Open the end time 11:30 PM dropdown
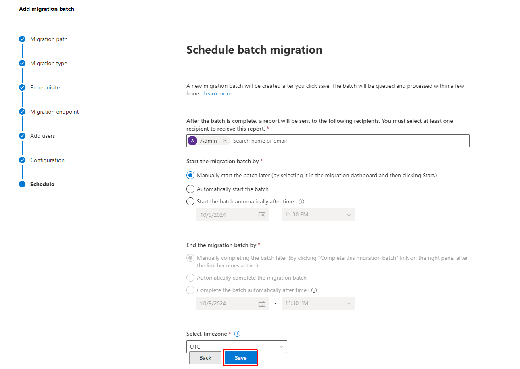520x369 pixels. 318,303
